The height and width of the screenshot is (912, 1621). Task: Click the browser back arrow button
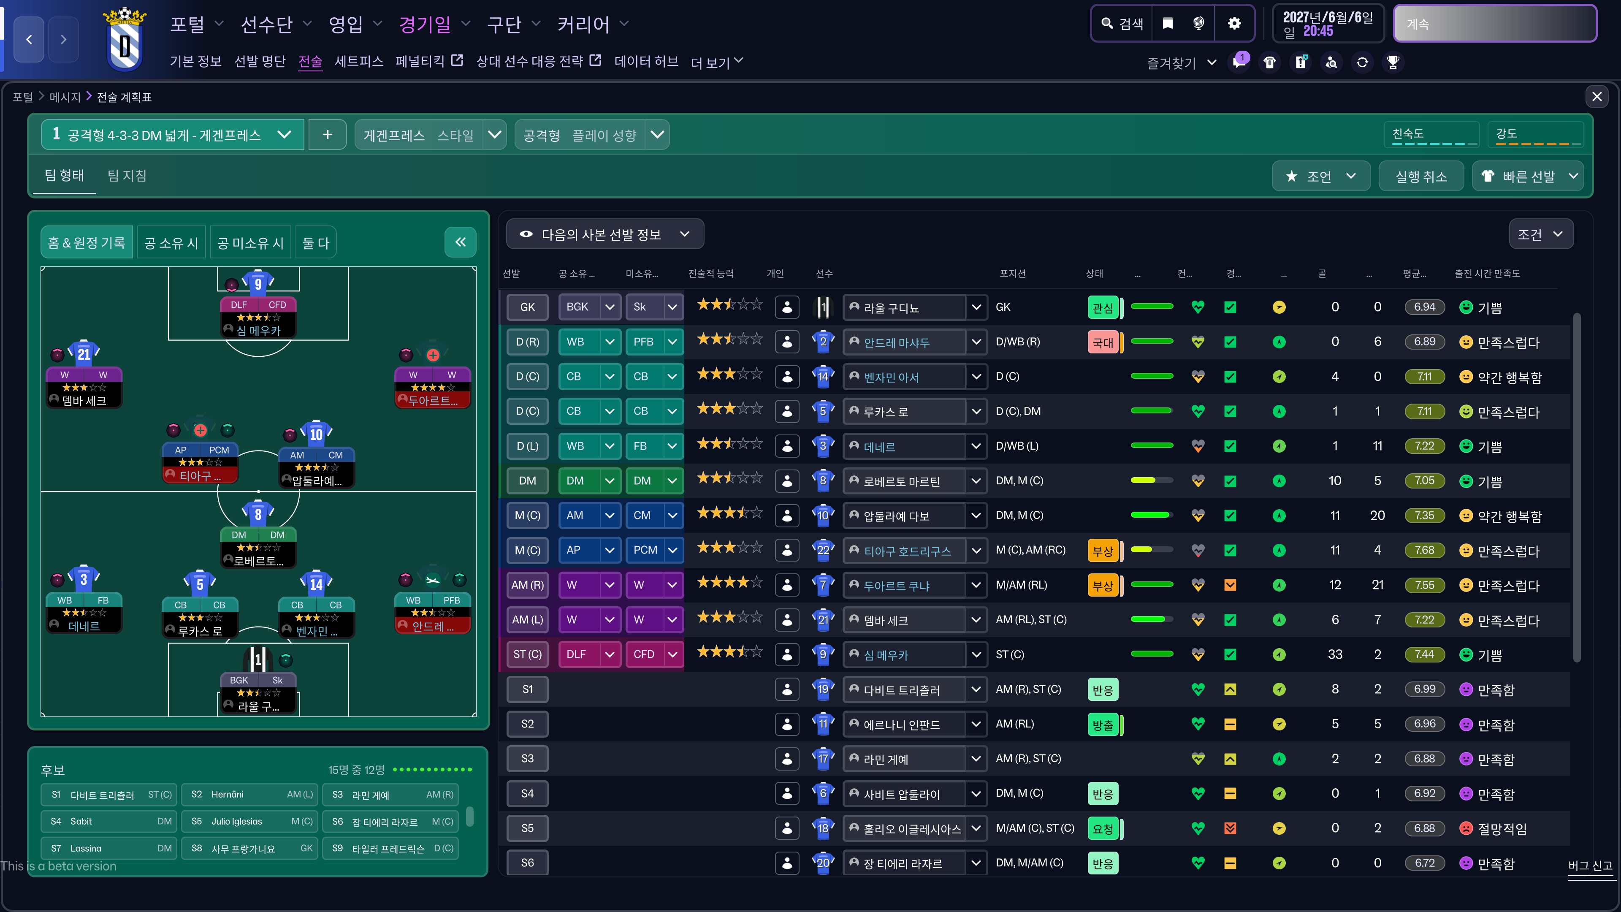[29, 40]
